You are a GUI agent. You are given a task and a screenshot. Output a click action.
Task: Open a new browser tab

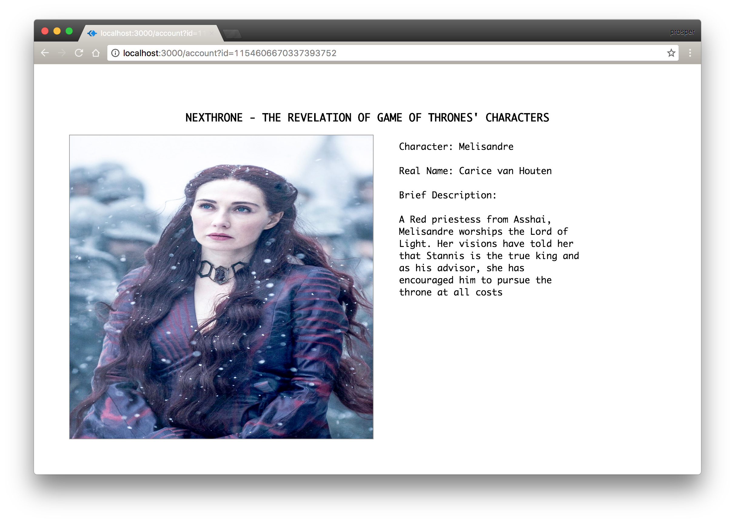pos(232,33)
